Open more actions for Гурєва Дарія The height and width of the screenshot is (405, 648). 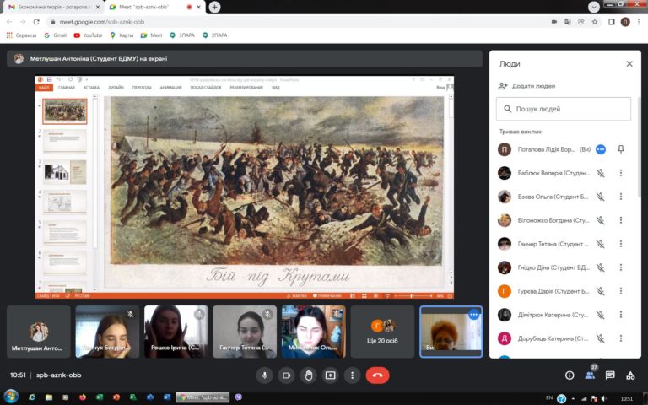click(x=621, y=291)
